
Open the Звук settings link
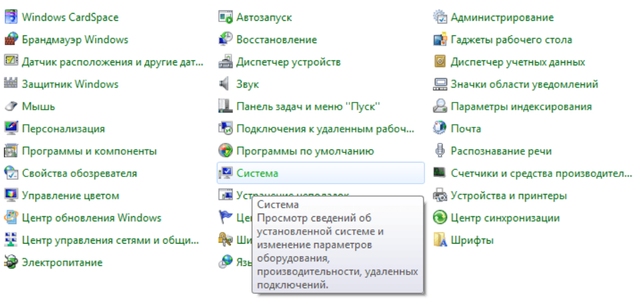pyautogui.click(x=248, y=84)
